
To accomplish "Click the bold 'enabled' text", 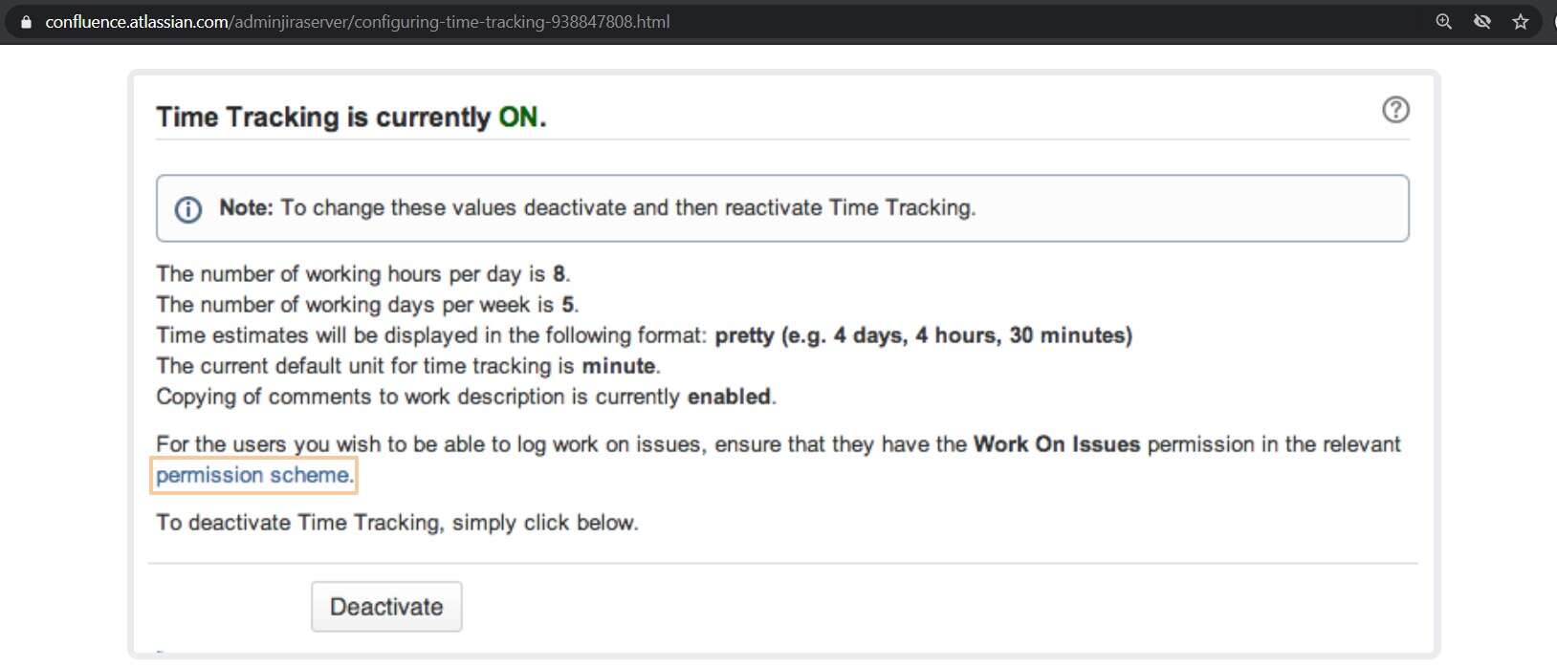I will pos(729,397).
